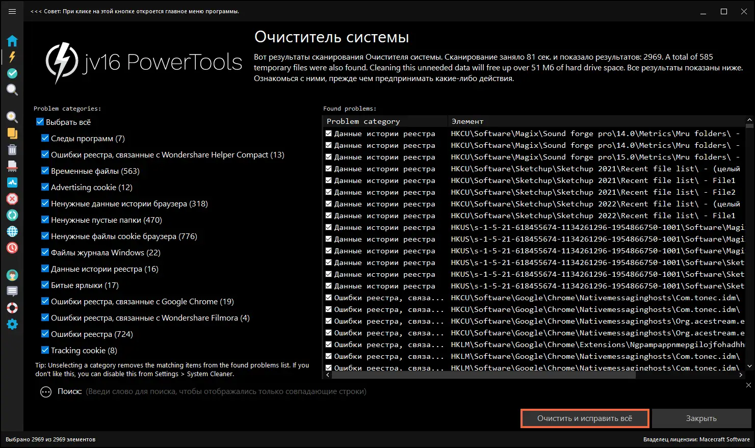Sort by Problem category column header

pos(385,121)
